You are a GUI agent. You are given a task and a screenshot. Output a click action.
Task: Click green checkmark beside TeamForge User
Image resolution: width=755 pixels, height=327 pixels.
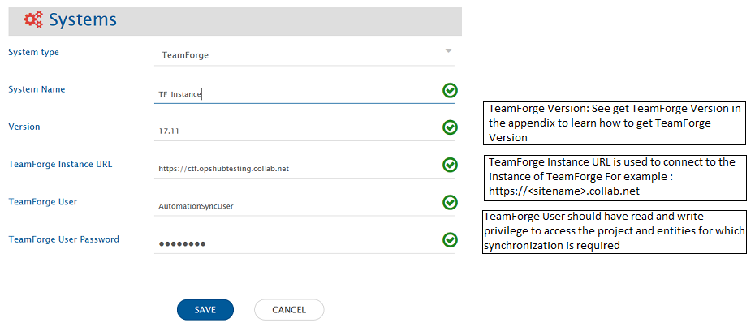[450, 202]
